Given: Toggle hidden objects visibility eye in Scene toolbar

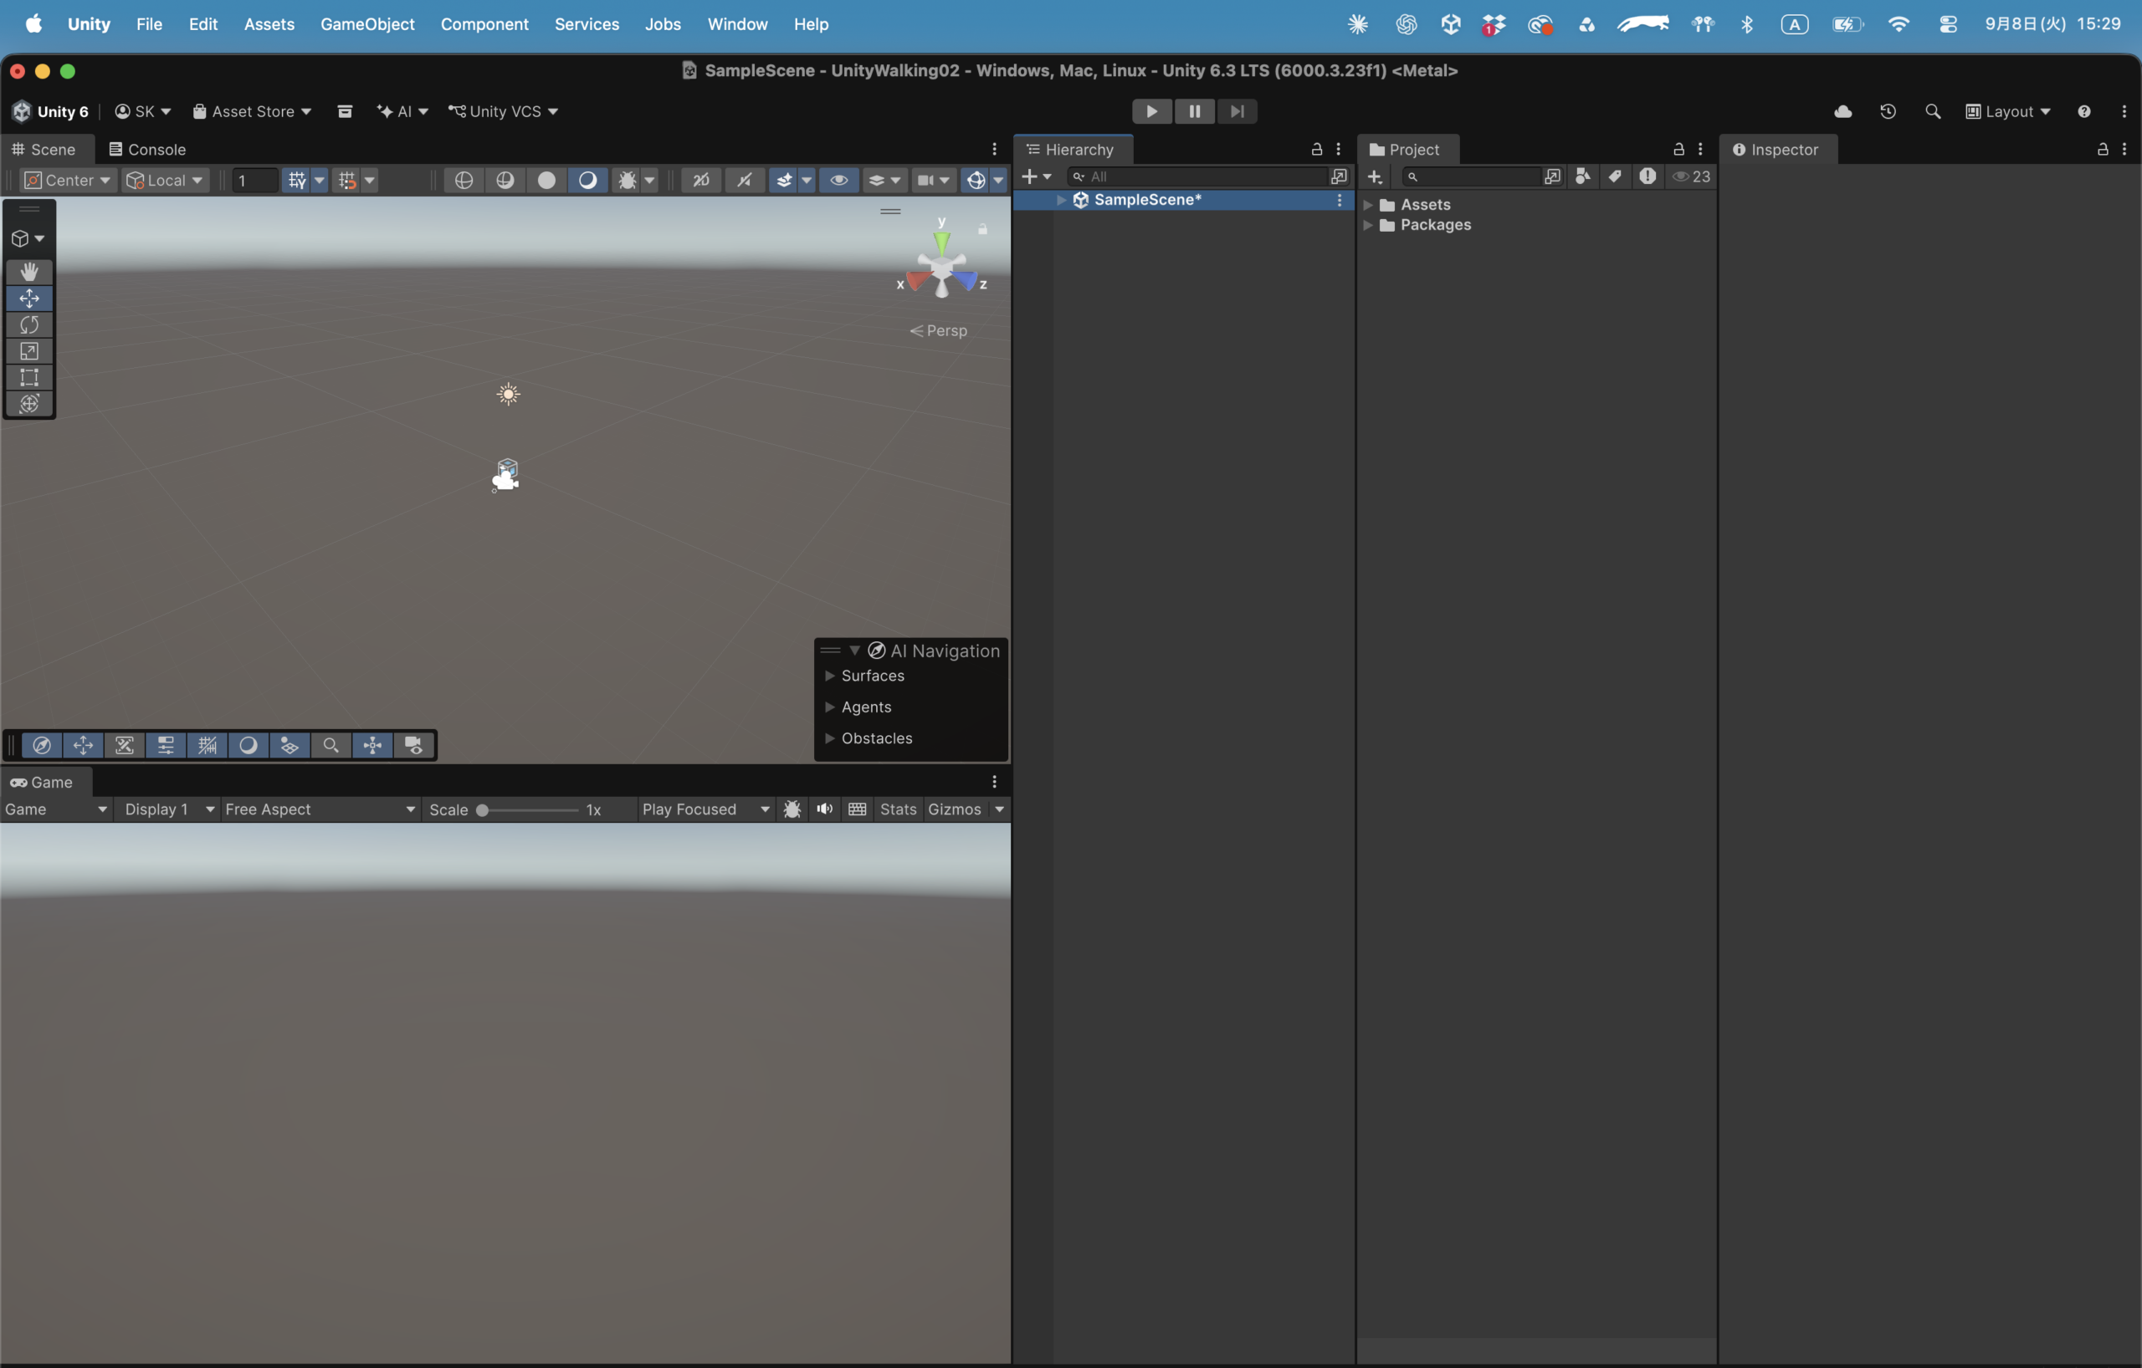Looking at the screenshot, I should click(x=838, y=181).
